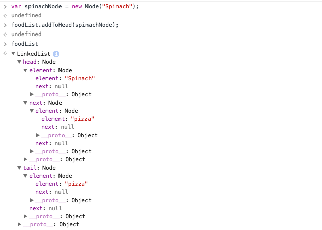
Task: Click the foodList command entry
Action: click(24, 44)
